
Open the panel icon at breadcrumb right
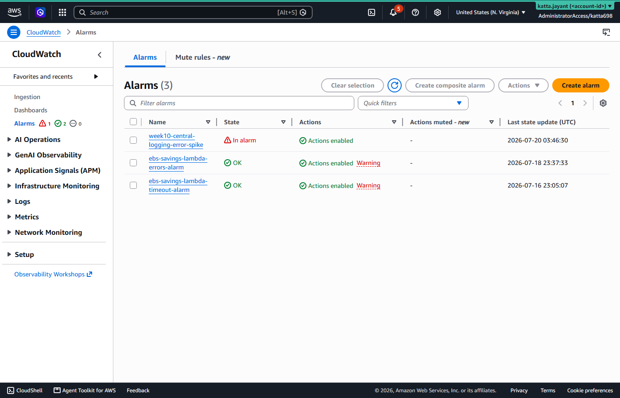[x=606, y=32]
